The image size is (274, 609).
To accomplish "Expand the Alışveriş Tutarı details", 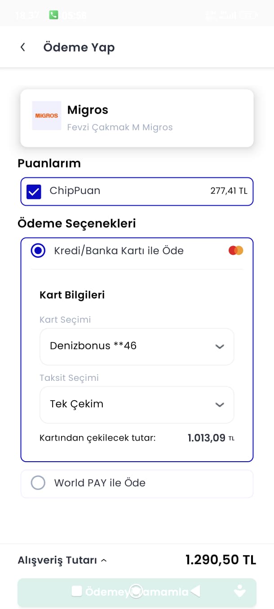I will coord(62,560).
